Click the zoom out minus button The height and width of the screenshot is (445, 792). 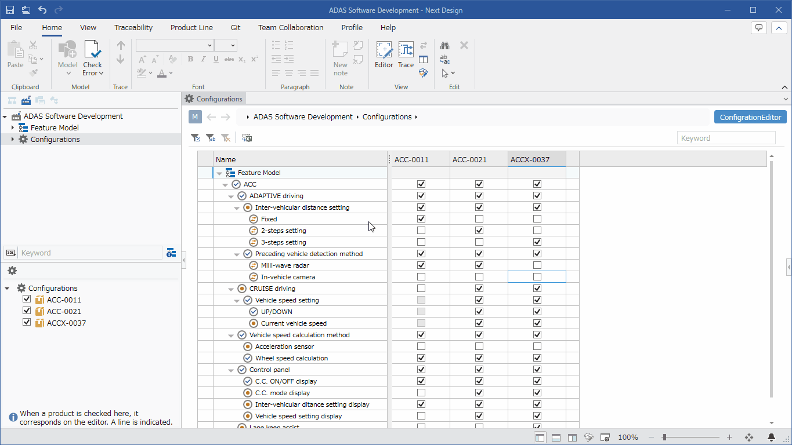coord(652,437)
